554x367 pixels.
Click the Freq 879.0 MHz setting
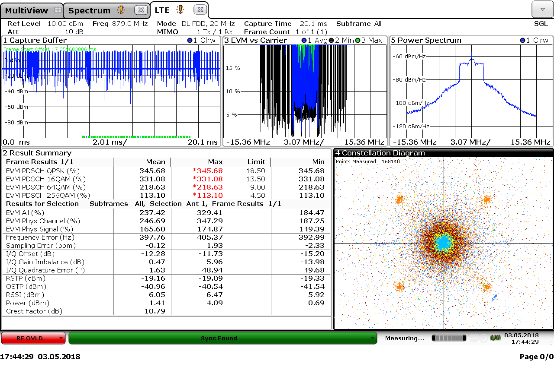(x=120, y=24)
